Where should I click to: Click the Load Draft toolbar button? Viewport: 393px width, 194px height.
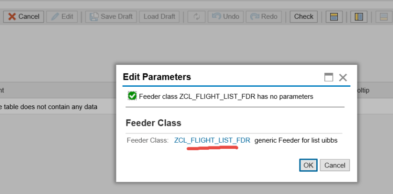[159, 16]
